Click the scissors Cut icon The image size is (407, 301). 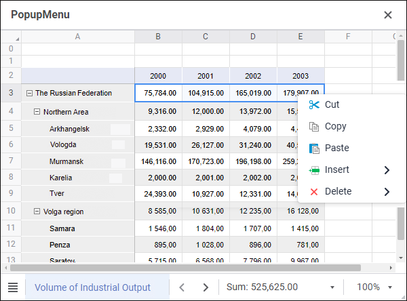click(x=313, y=104)
